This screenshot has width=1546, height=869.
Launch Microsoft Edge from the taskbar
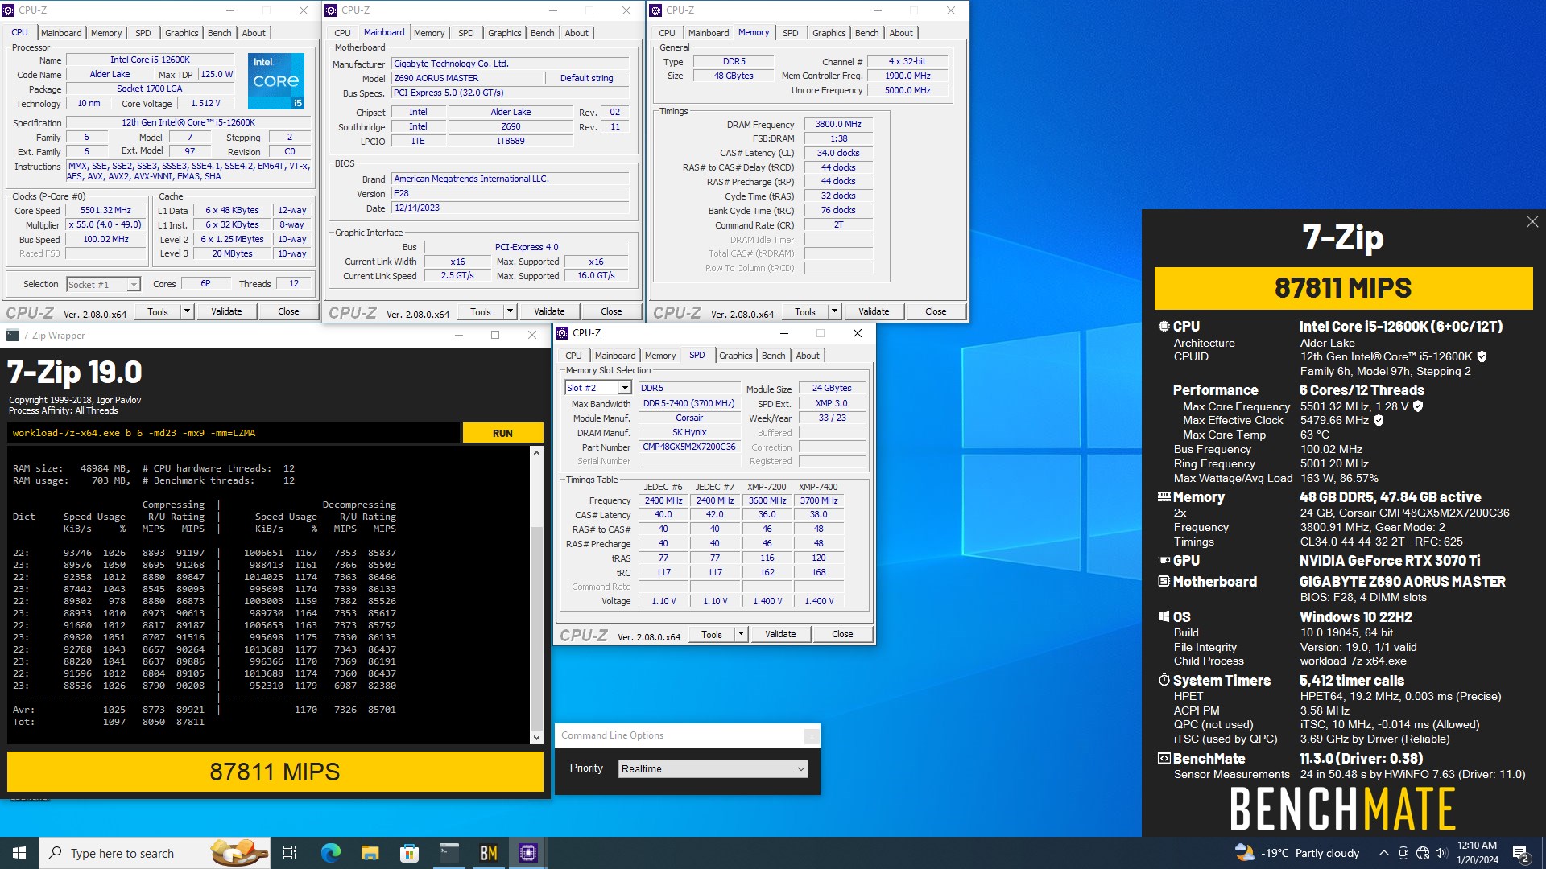330,853
